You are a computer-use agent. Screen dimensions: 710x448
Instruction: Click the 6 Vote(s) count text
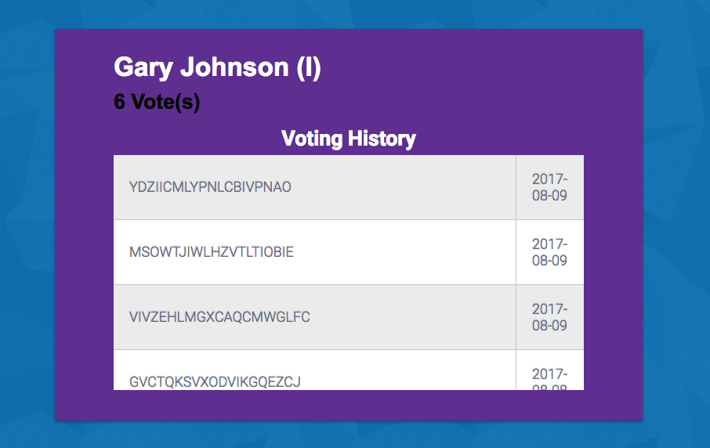pos(157,102)
